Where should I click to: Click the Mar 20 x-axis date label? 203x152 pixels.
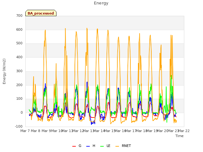[x=163, y=131]
